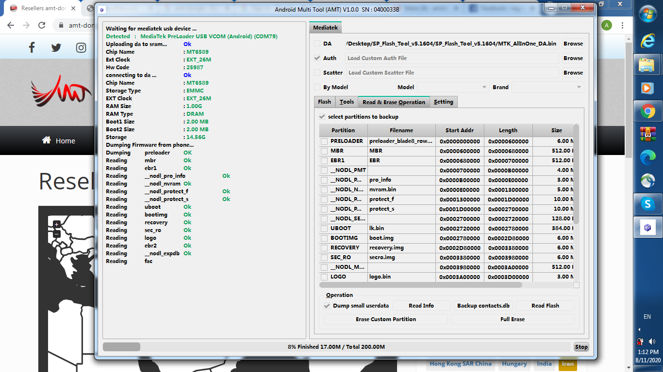The height and width of the screenshot is (372, 663).
Task: Check the RECOVERY partition checkbox
Action: tap(324, 248)
